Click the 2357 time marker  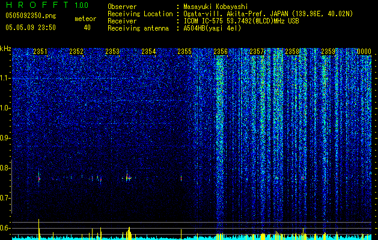pyautogui.click(x=257, y=52)
